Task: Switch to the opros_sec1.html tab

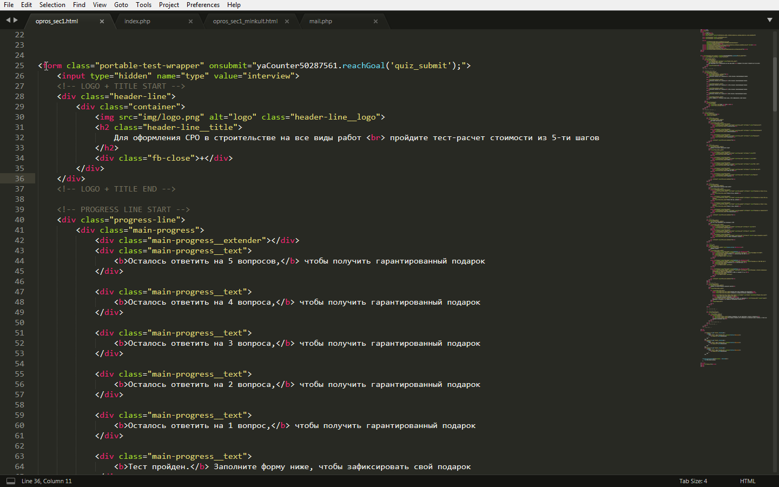Action: pos(57,21)
